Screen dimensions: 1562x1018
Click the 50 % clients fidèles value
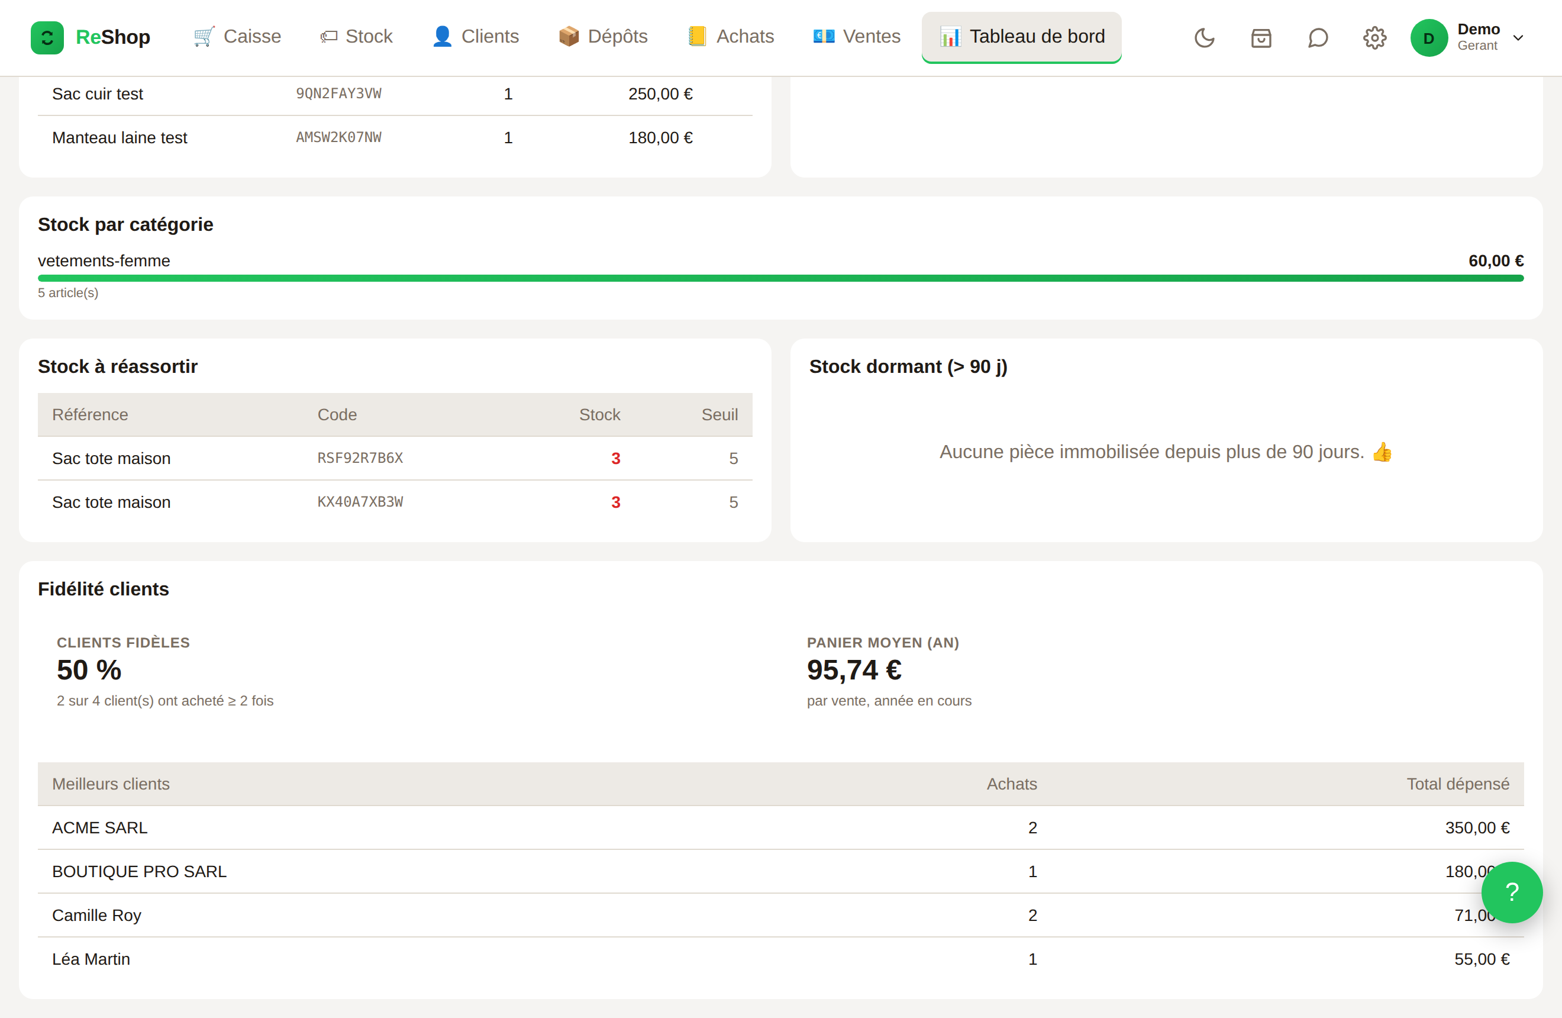pos(89,670)
